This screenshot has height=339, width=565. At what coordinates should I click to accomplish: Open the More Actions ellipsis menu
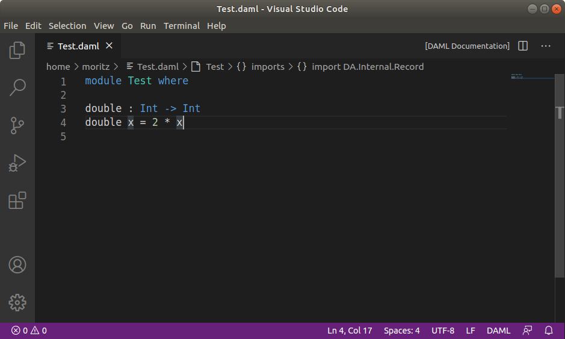546,46
